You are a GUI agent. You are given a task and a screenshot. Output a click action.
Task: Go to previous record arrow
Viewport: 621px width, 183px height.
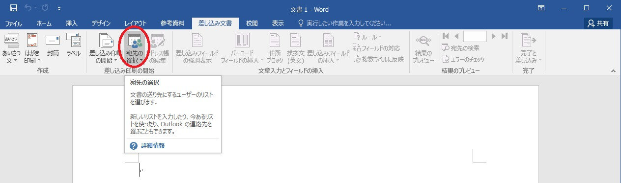(456, 36)
